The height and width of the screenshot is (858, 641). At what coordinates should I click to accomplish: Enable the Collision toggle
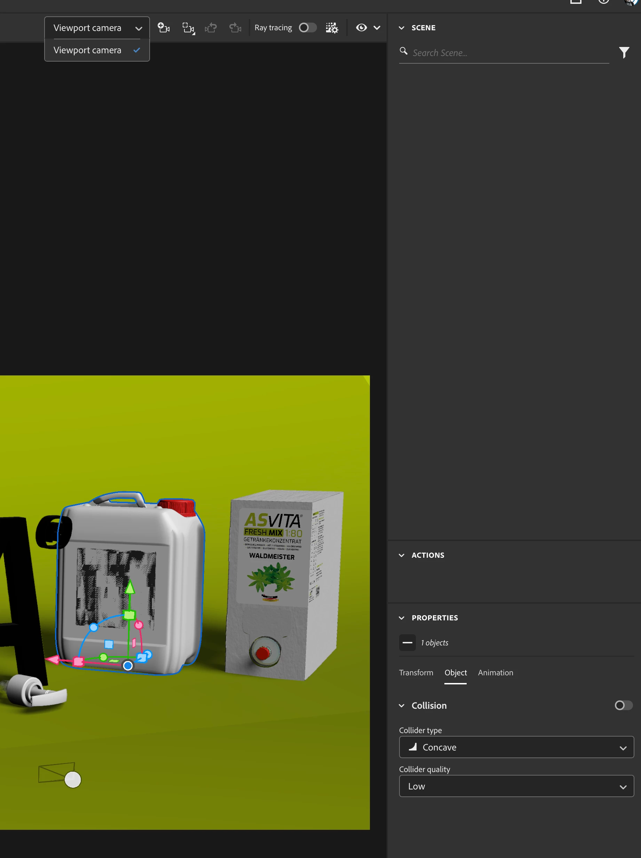click(x=624, y=705)
